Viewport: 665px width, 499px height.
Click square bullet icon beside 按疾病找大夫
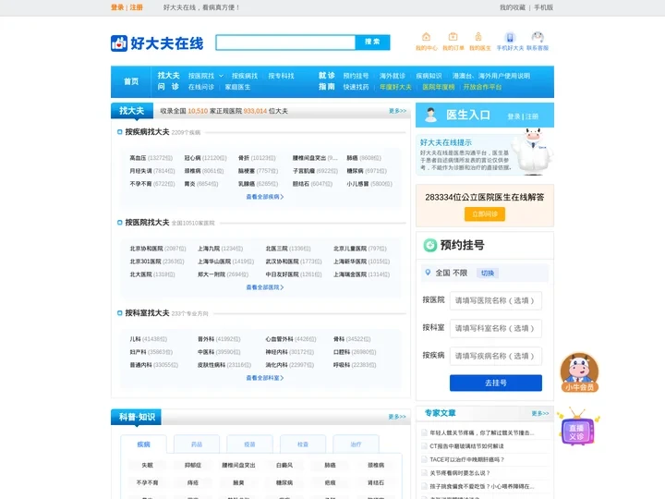(x=119, y=132)
